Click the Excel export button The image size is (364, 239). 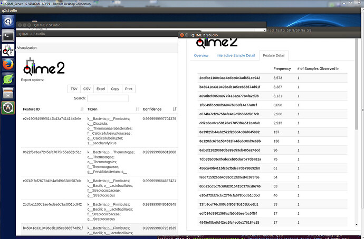point(101,89)
